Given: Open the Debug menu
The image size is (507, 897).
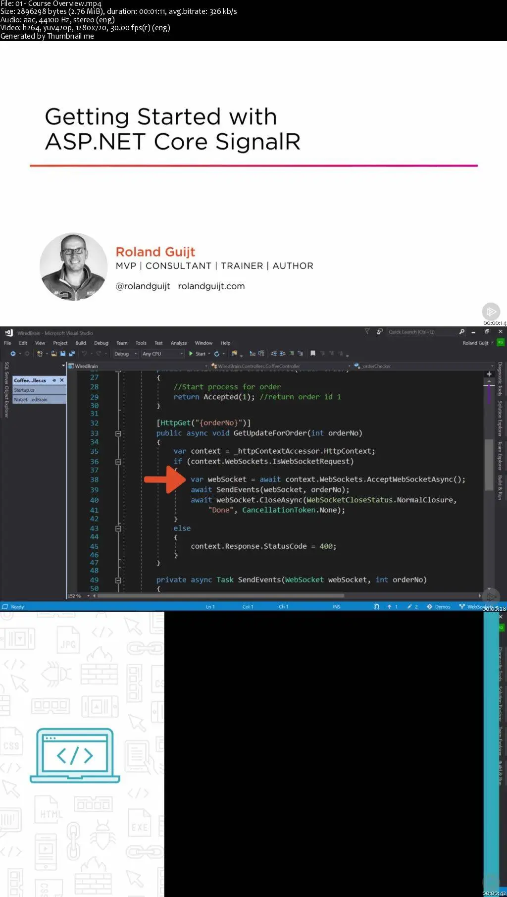Looking at the screenshot, I should coord(101,343).
